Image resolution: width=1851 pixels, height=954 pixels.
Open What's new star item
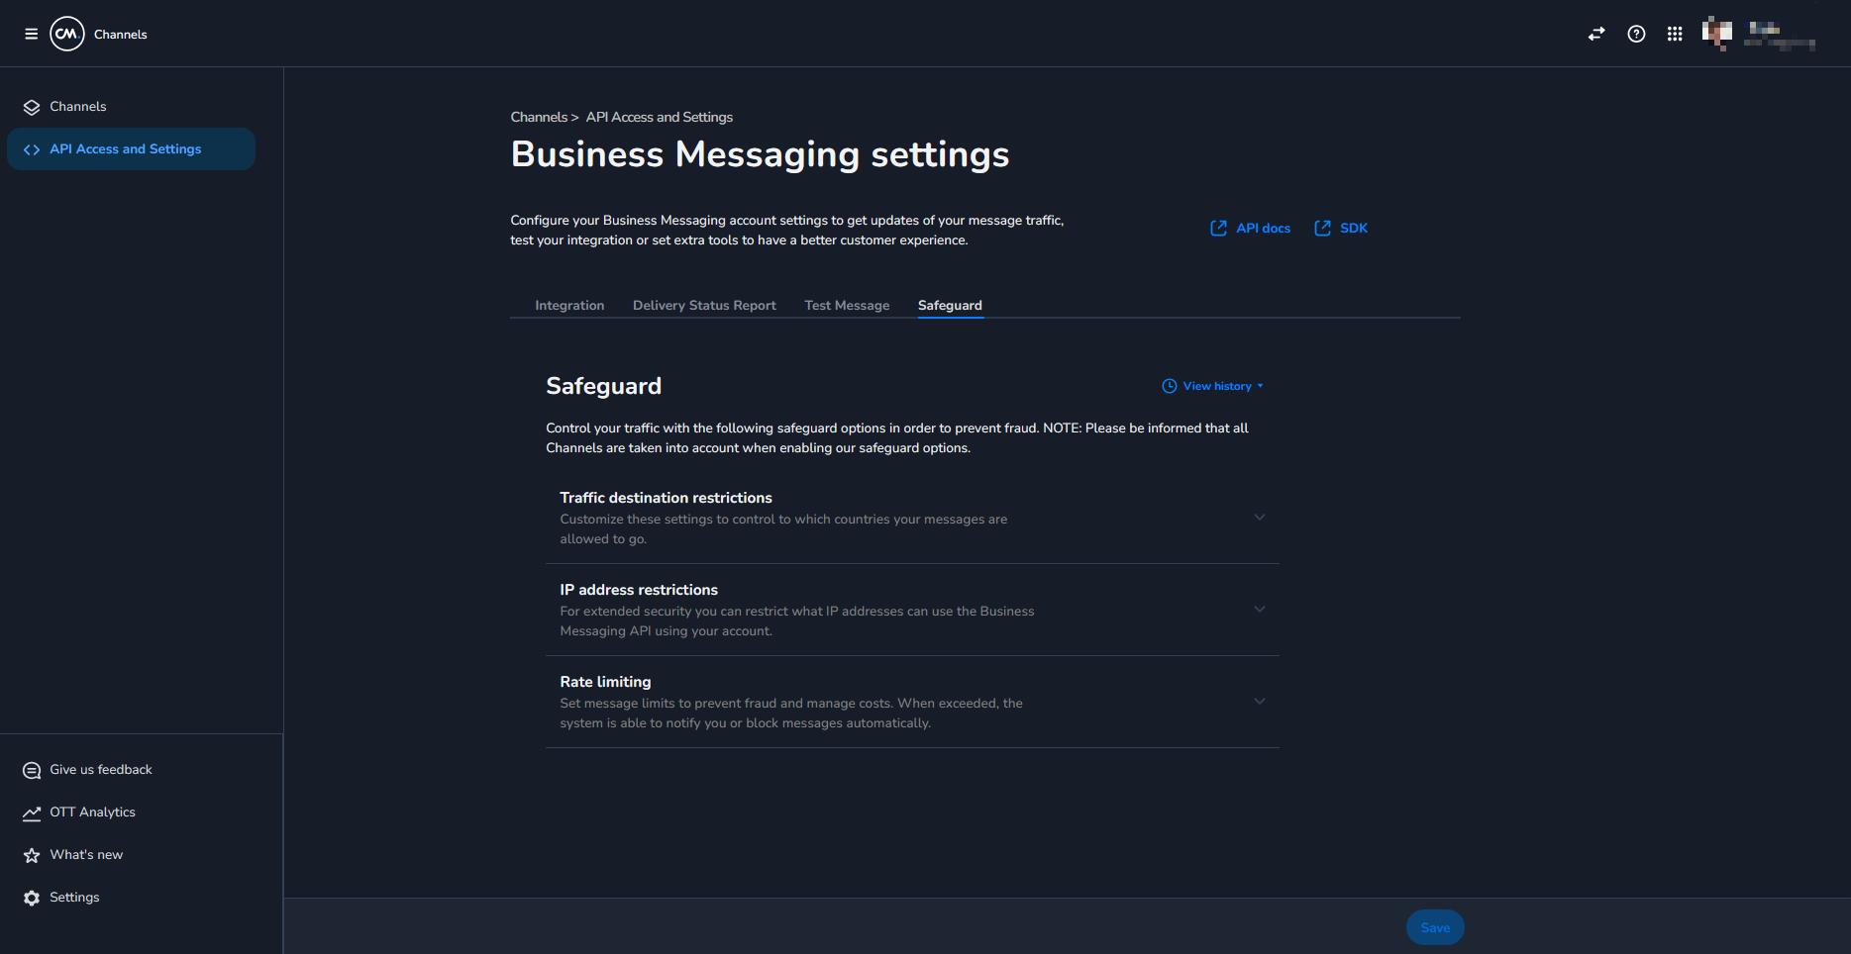tap(86, 855)
